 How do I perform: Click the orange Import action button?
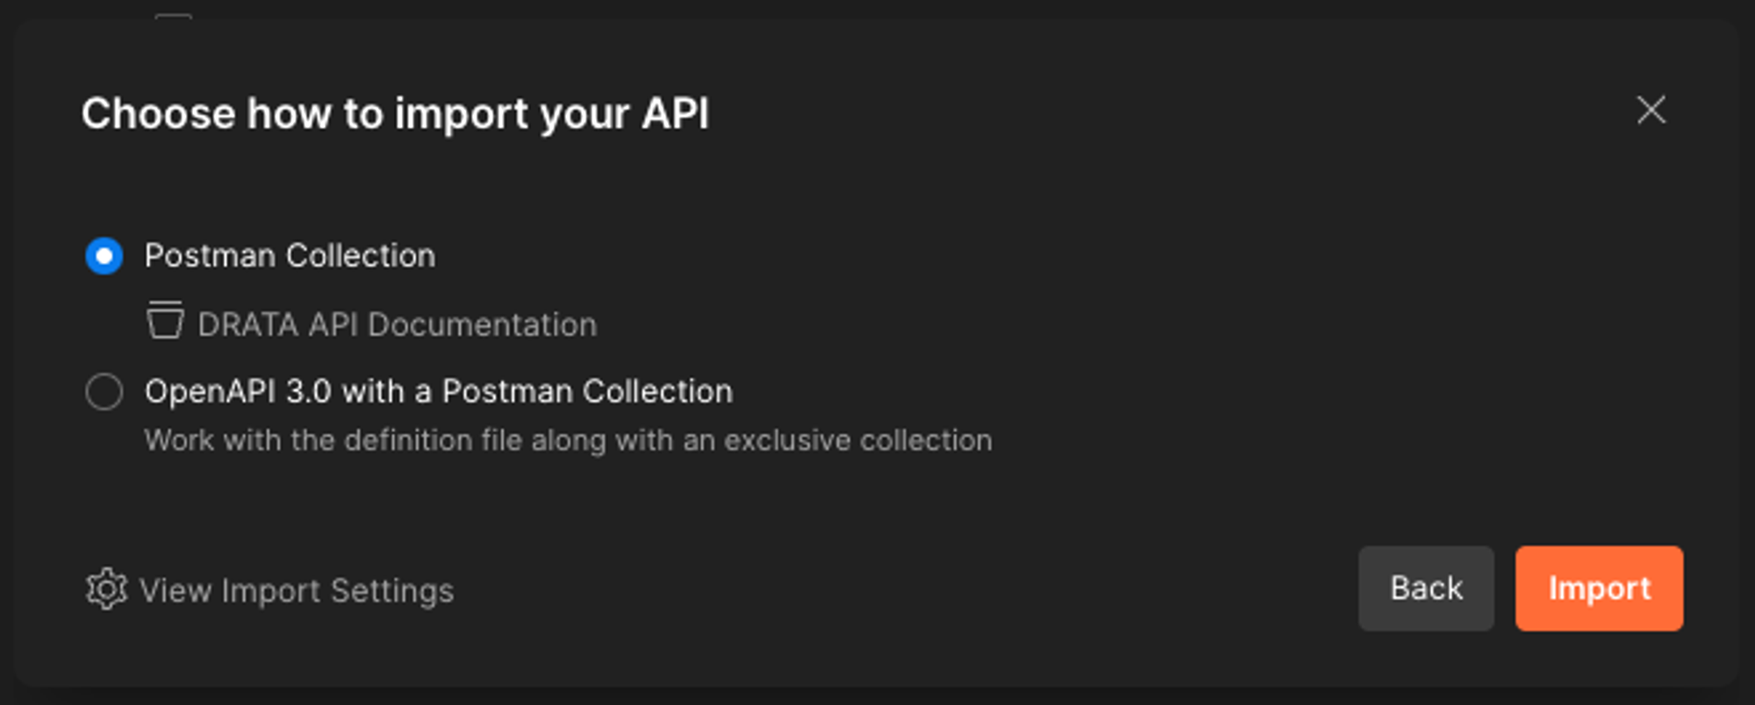click(x=1599, y=587)
